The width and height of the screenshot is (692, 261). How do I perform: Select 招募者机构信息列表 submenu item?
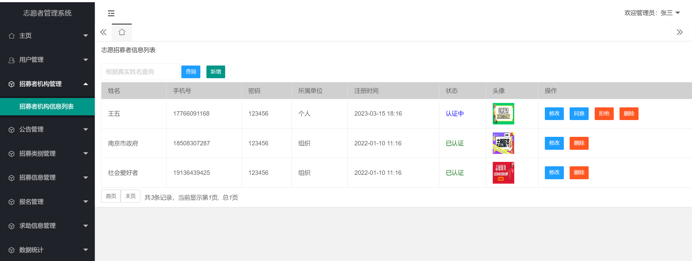click(x=46, y=107)
